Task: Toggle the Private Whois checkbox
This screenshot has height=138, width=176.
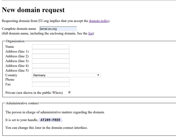Action: click(69, 92)
